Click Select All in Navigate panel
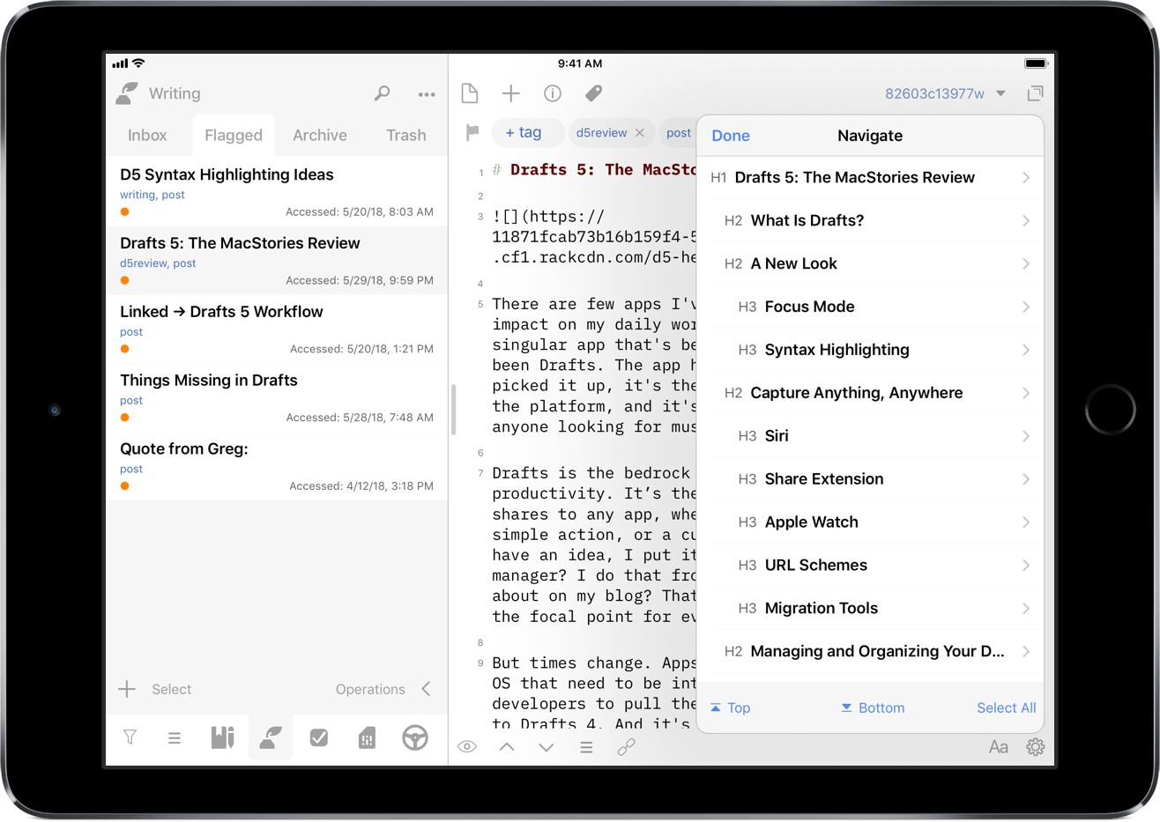Viewport: 1160px width, 822px height. tap(1006, 707)
